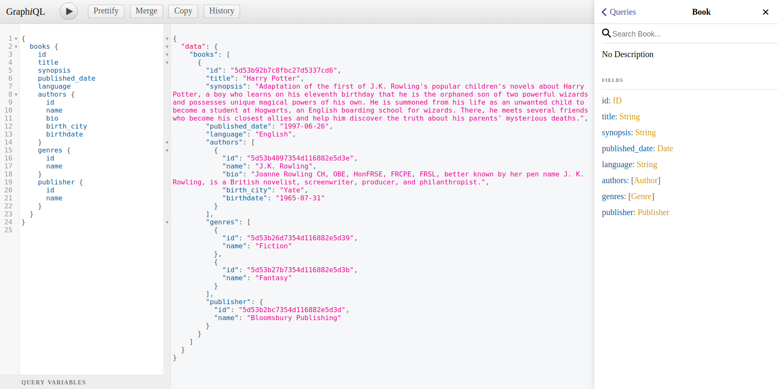Click book id "5d53b92b7c8fbc27d5337cd6" value
The width and height of the screenshot is (778, 389).
click(284, 71)
